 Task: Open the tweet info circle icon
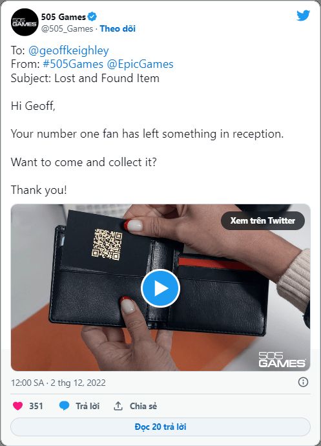(x=303, y=382)
